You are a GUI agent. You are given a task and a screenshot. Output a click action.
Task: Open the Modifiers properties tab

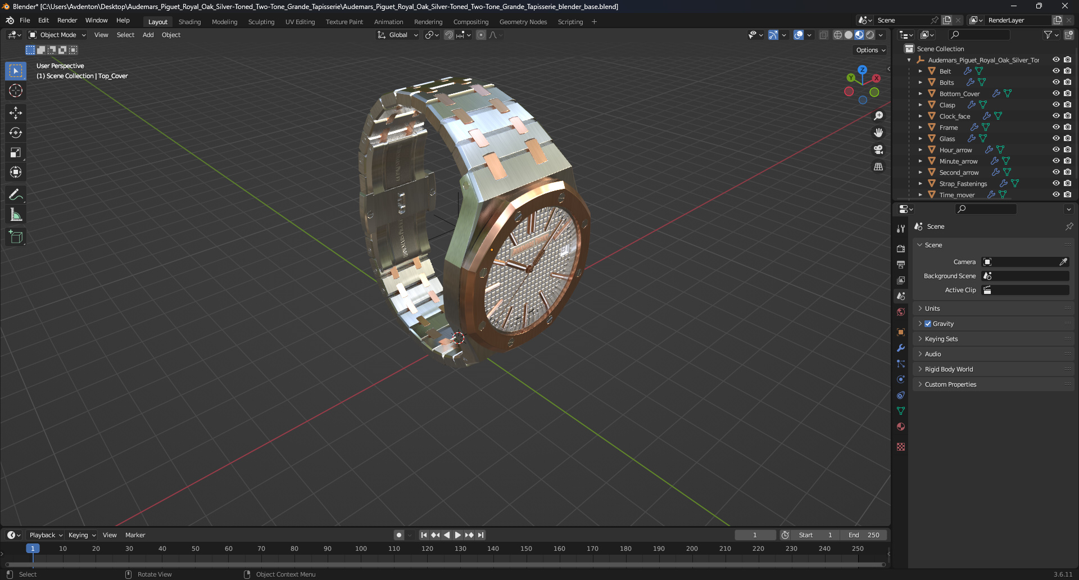tap(901, 348)
